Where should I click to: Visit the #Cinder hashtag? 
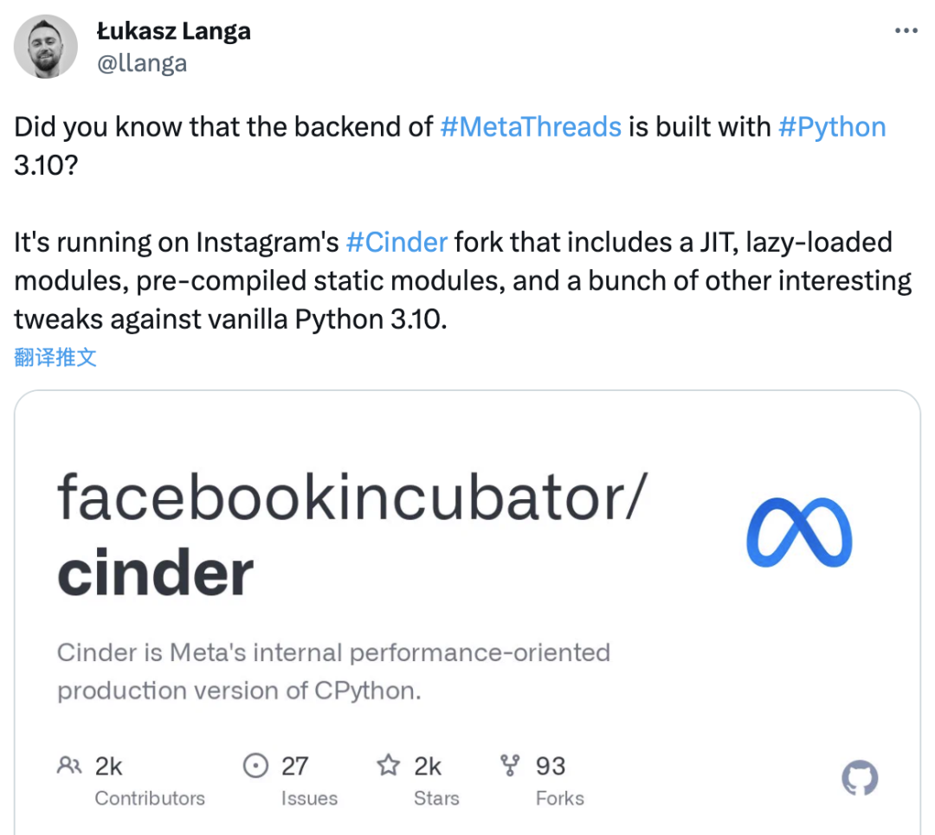(397, 241)
